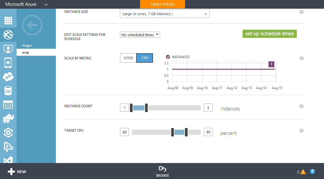Screen dimensions: 324x179
Task: Click the purple 1 data label on chart
Action: (x=271, y=64)
